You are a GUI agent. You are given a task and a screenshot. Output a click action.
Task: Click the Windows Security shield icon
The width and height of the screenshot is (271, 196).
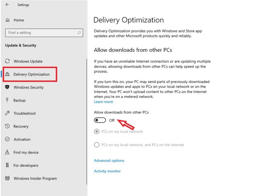pos(7,87)
